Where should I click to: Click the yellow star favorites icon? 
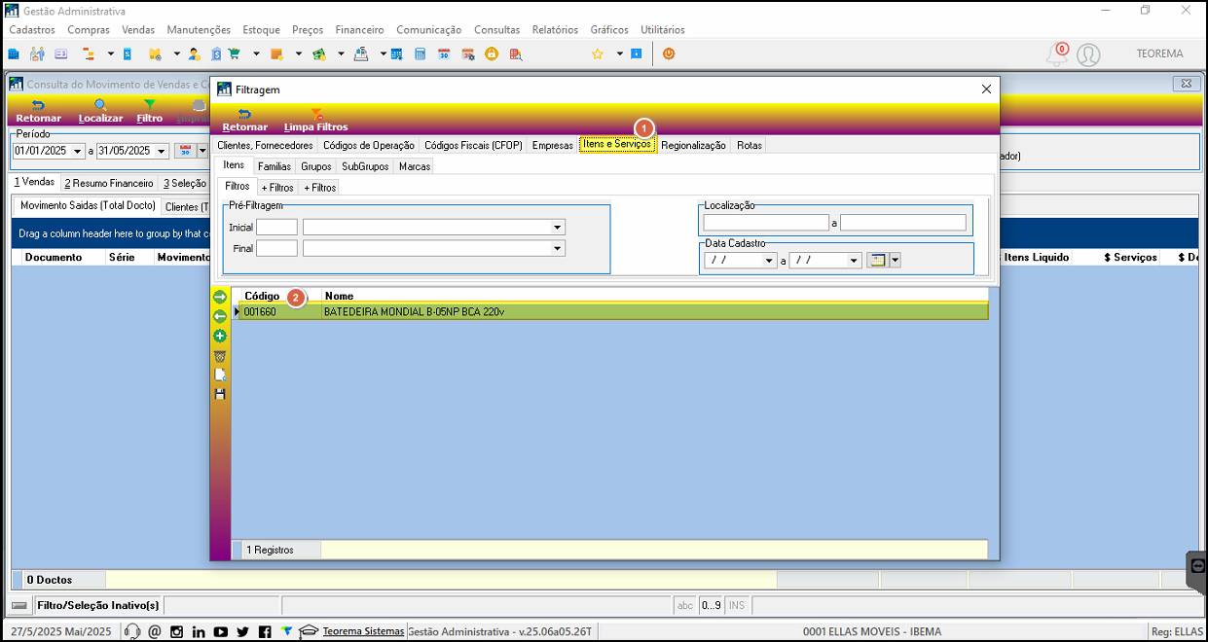[x=598, y=54]
